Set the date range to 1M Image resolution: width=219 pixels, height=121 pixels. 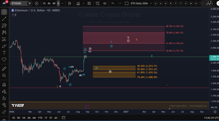click(x=24, y=118)
